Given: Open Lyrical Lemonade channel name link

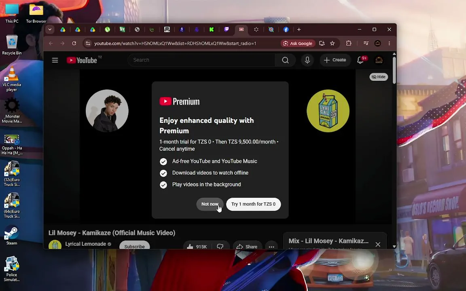Looking at the screenshot, I should click(x=86, y=244).
